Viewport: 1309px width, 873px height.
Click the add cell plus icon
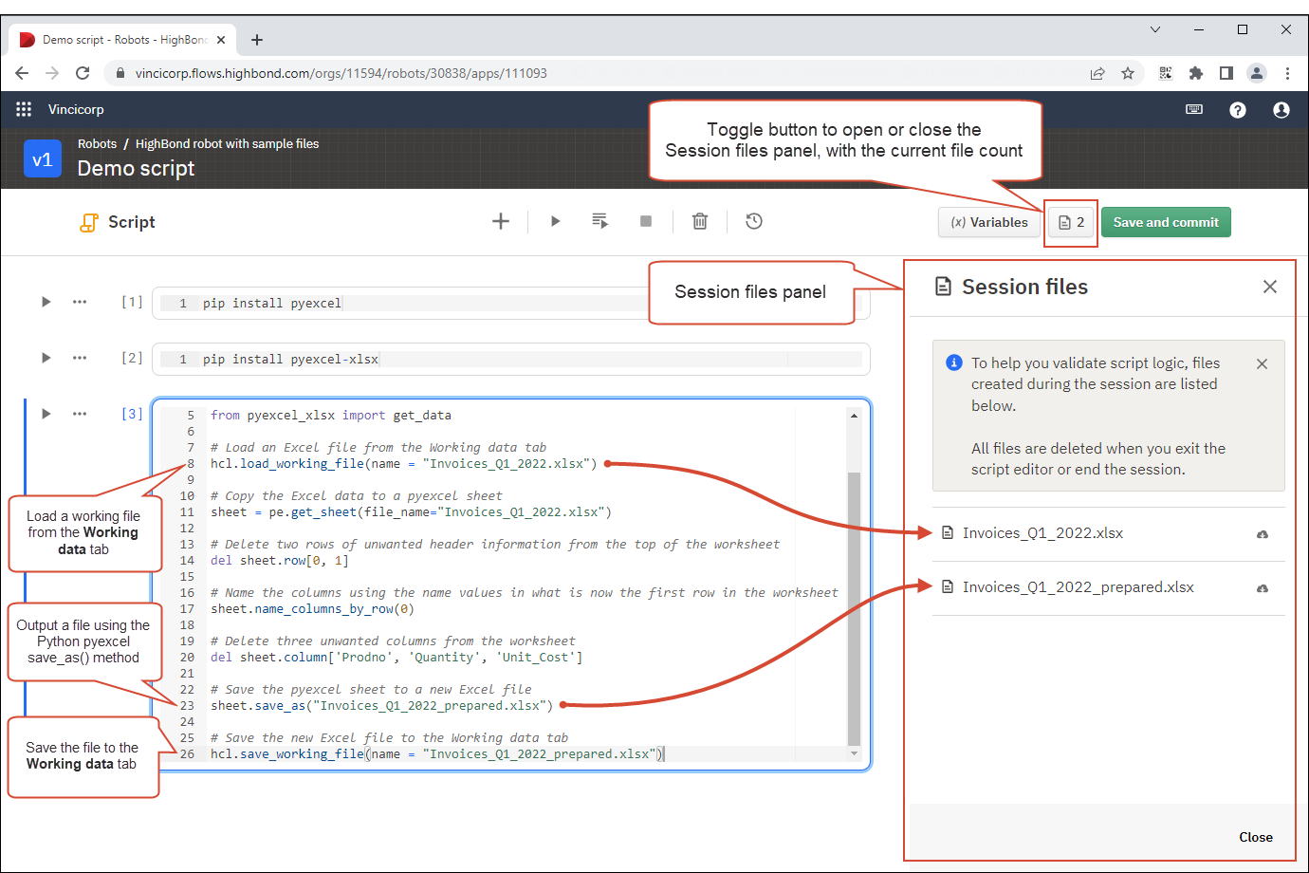pyautogui.click(x=501, y=221)
